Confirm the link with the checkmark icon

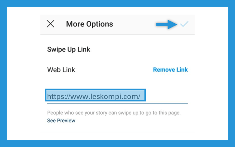(184, 24)
